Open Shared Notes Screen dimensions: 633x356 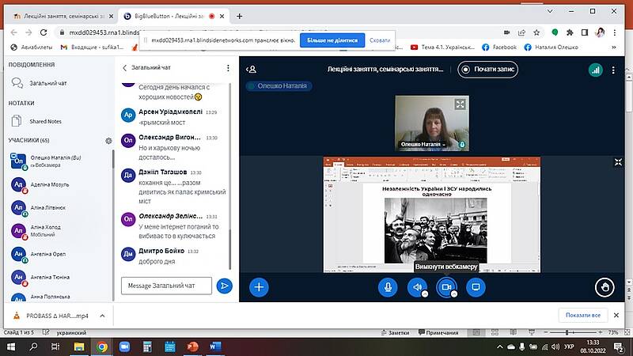tap(46, 121)
